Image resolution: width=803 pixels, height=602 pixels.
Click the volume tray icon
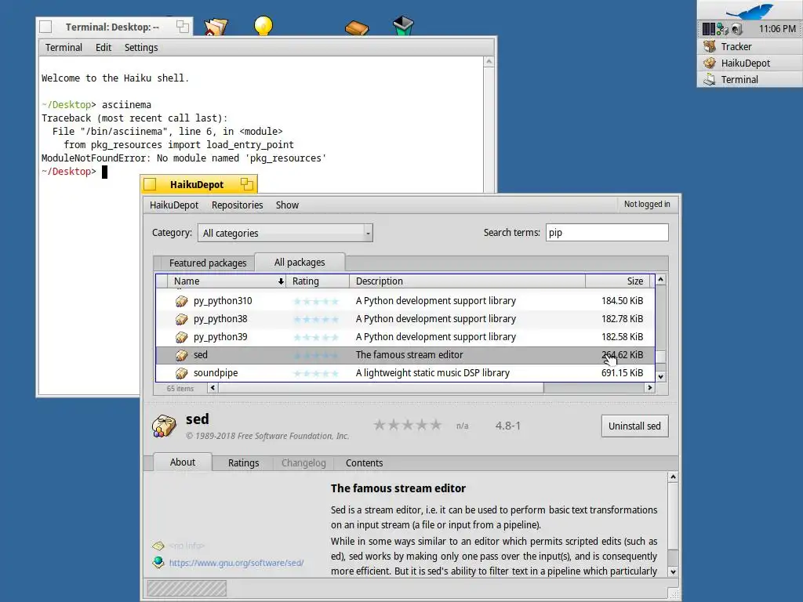(737, 29)
